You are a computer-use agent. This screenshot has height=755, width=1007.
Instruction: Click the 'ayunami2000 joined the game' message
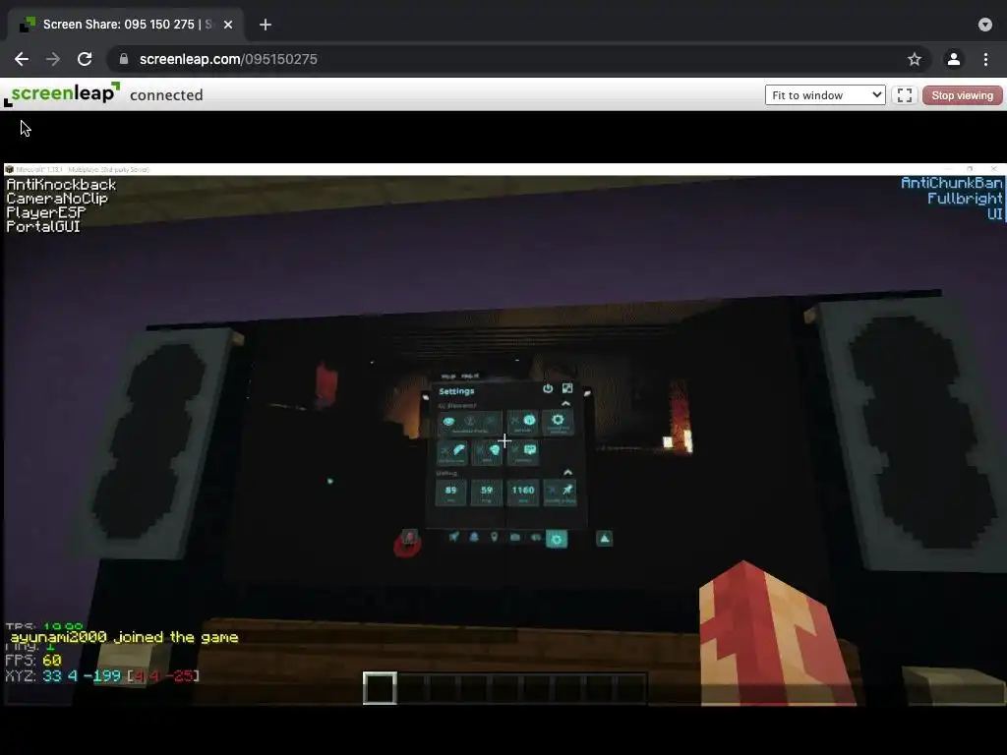pyautogui.click(x=124, y=637)
